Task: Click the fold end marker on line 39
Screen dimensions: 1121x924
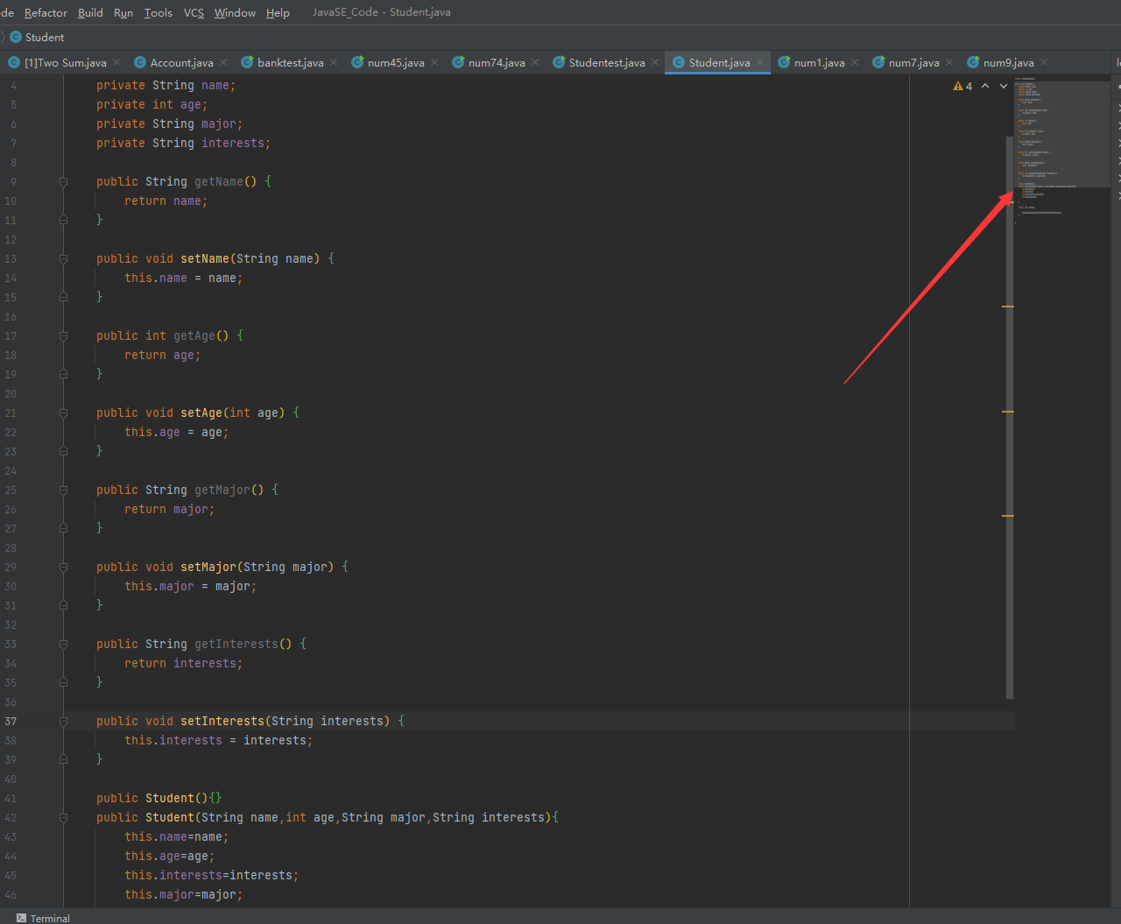Action: click(63, 759)
